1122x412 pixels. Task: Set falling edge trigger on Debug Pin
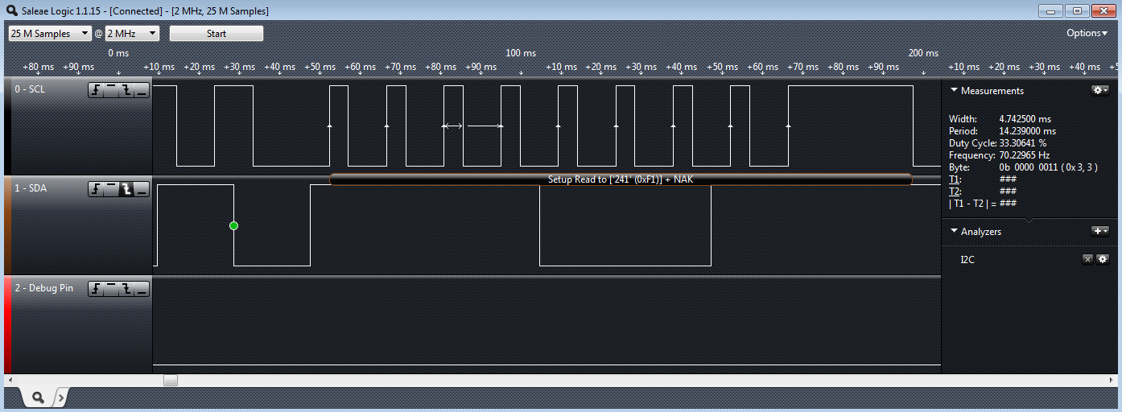coord(126,289)
